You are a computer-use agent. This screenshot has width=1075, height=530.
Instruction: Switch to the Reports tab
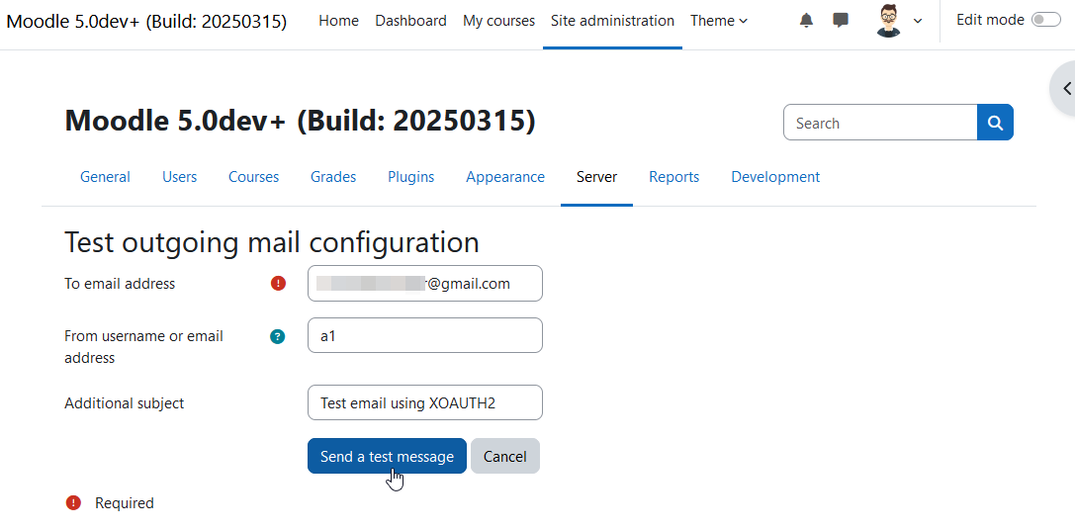pos(673,177)
